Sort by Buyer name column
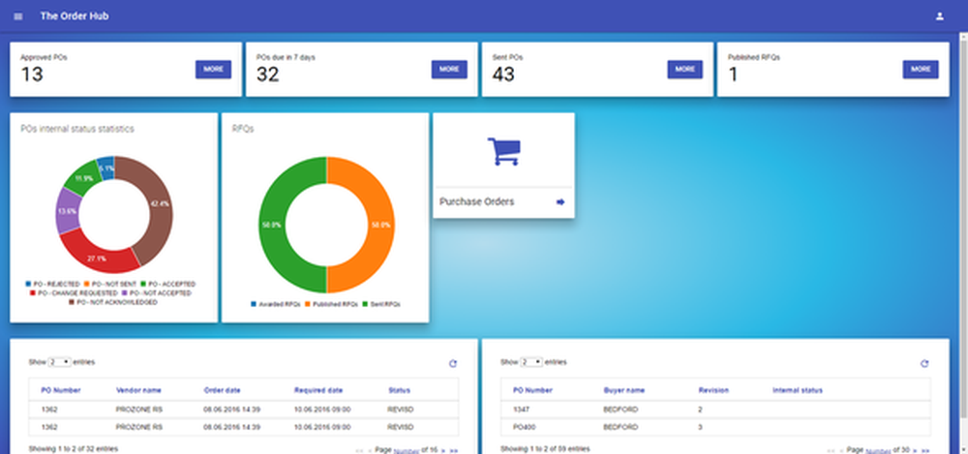 click(623, 390)
